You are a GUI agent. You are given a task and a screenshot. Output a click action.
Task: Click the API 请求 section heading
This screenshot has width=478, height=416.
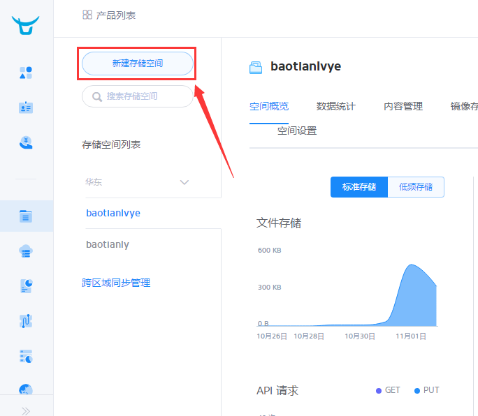[x=277, y=390]
